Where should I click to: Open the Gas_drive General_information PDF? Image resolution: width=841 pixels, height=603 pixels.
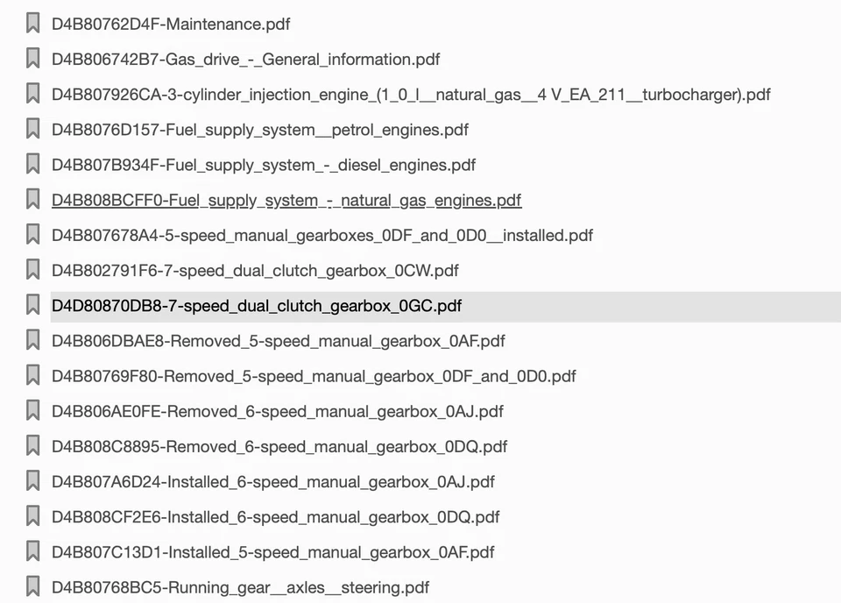point(246,60)
